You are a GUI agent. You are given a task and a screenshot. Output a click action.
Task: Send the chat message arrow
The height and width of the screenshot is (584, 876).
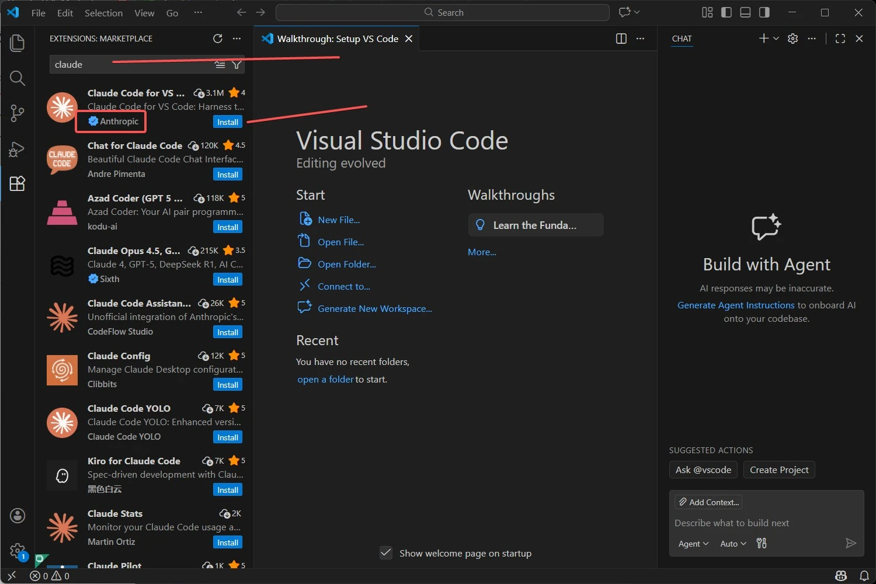pos(851,544)
